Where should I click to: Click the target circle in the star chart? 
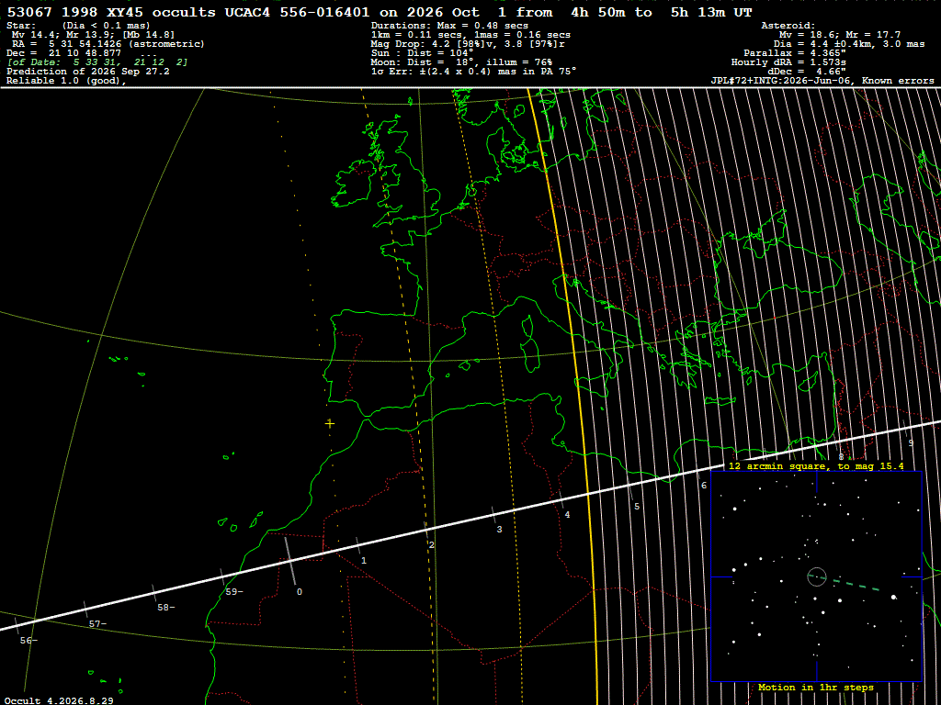817,576
